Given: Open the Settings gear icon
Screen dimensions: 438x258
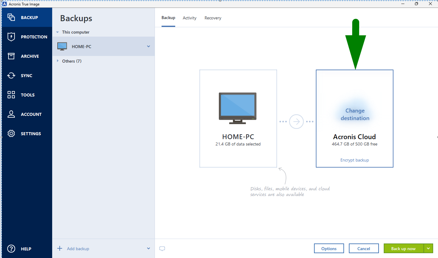Looking at the screenshot, I should (11, 133).
